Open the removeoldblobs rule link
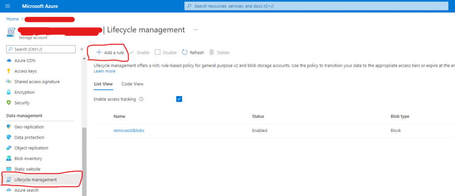 coord(129,131)
